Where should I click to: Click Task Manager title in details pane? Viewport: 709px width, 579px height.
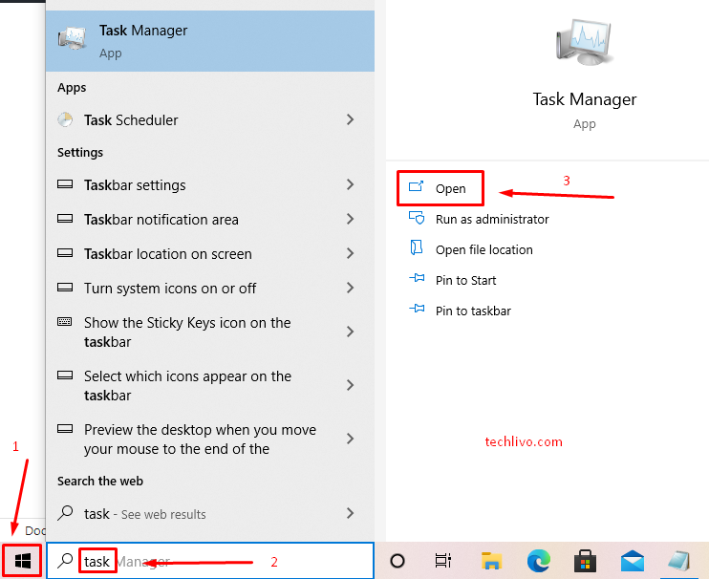584,99
